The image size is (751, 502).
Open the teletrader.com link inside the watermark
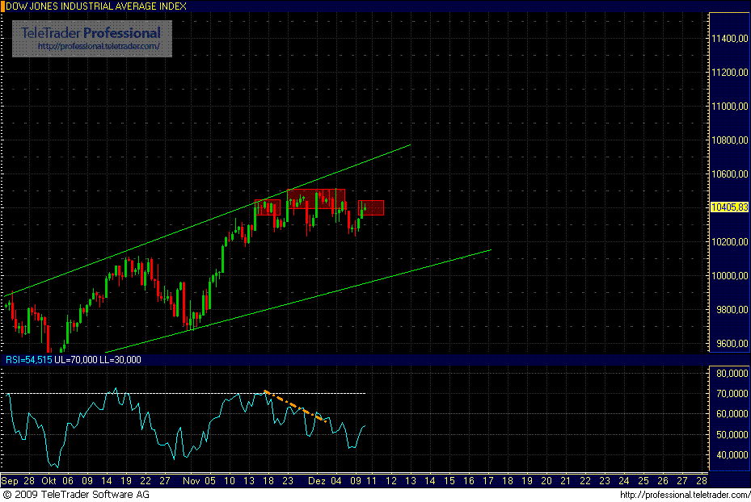click(x=91, y=45)
